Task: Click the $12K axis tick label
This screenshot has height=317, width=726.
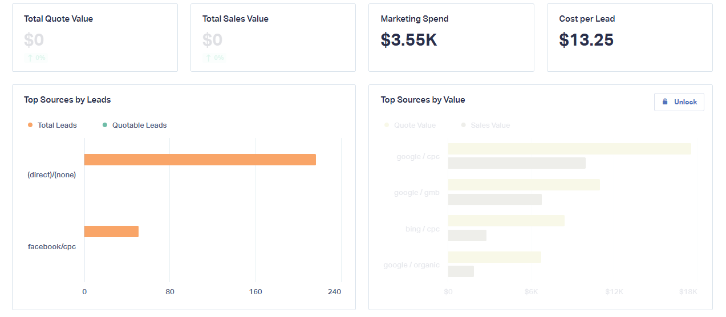Action: click(614, 292)
